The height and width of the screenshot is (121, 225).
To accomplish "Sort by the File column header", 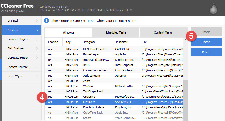I will (x=161, y=42).
